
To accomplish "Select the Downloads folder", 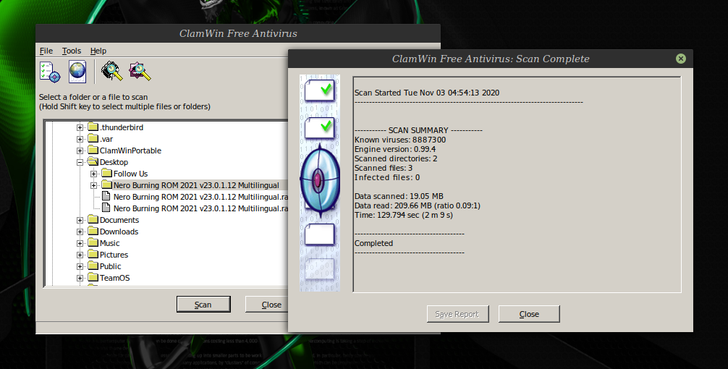I will point(119,232).
